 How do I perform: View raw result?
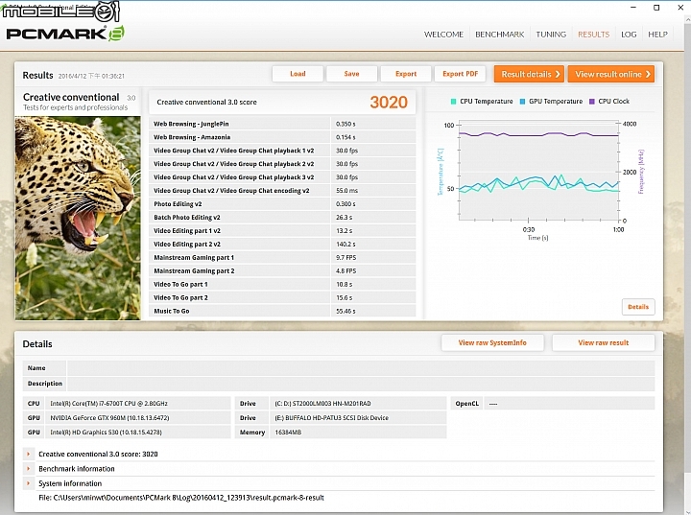(604, 342)
